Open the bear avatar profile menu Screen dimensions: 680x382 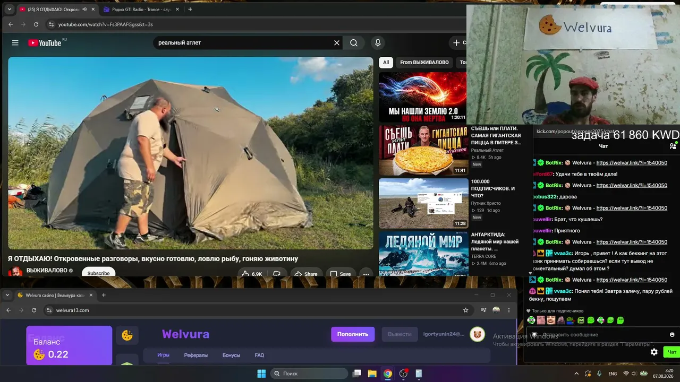(x=477, y=334)
